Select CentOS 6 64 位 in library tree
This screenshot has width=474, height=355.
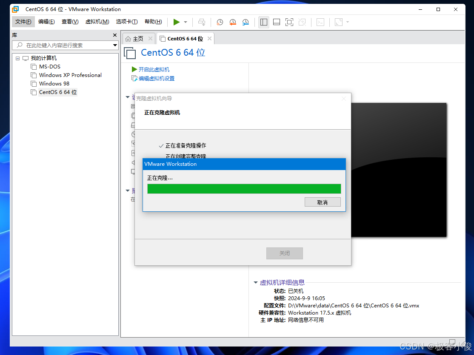pyautogui.click(x=58, y=92)
